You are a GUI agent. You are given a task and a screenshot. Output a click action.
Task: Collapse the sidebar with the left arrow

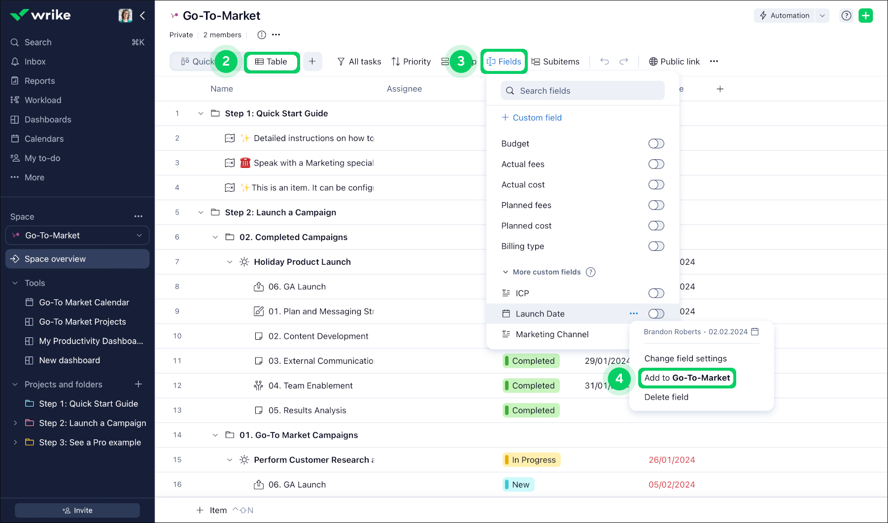[x=142, y=15]
